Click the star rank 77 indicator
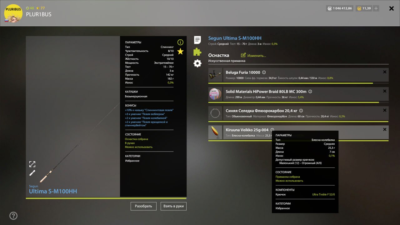Screen dimensions: 400x225 pyautogui.click(x=41, y=8)
